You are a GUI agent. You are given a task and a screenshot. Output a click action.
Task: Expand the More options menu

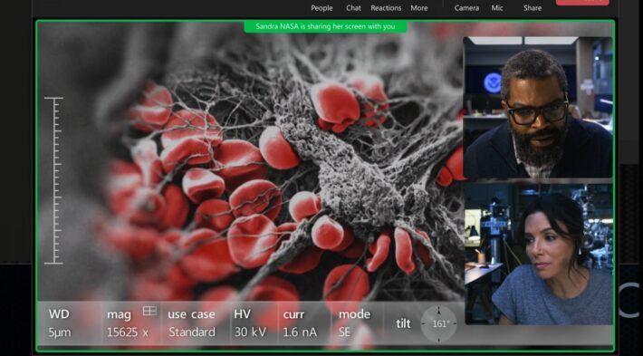(x=419, y=8)
